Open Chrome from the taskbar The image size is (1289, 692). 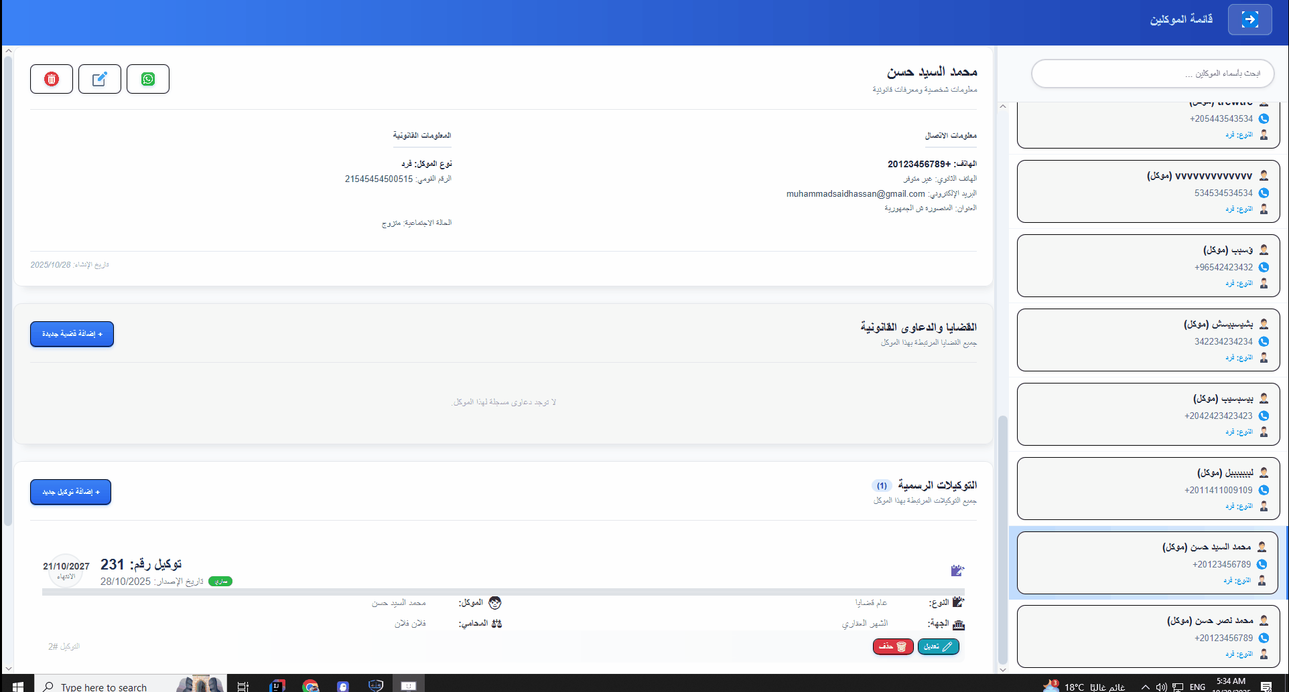pyautogui.click(x=310, y=685)
